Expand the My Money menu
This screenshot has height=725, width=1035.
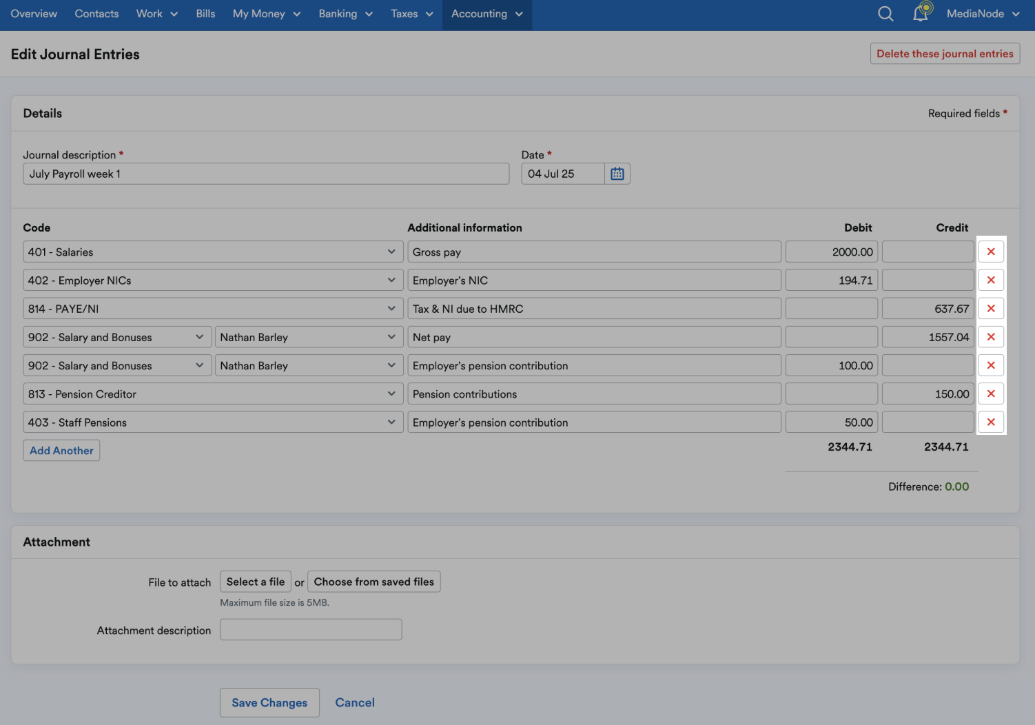pyautogui.click(x=267, y=14)
